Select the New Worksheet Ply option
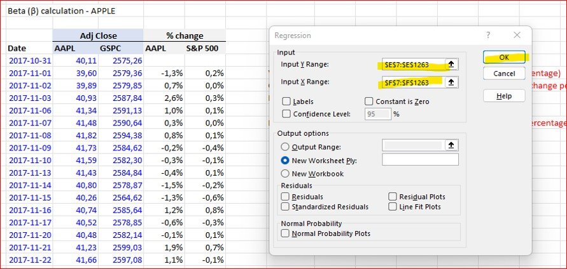 pos(285,161)
